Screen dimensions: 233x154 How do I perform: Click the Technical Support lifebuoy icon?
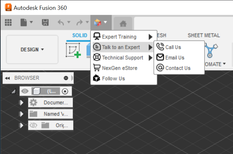[97, 57]
